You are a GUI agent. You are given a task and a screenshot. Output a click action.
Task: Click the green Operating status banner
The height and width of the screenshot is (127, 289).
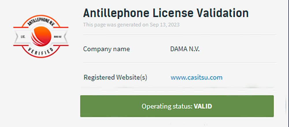point(177,106)
